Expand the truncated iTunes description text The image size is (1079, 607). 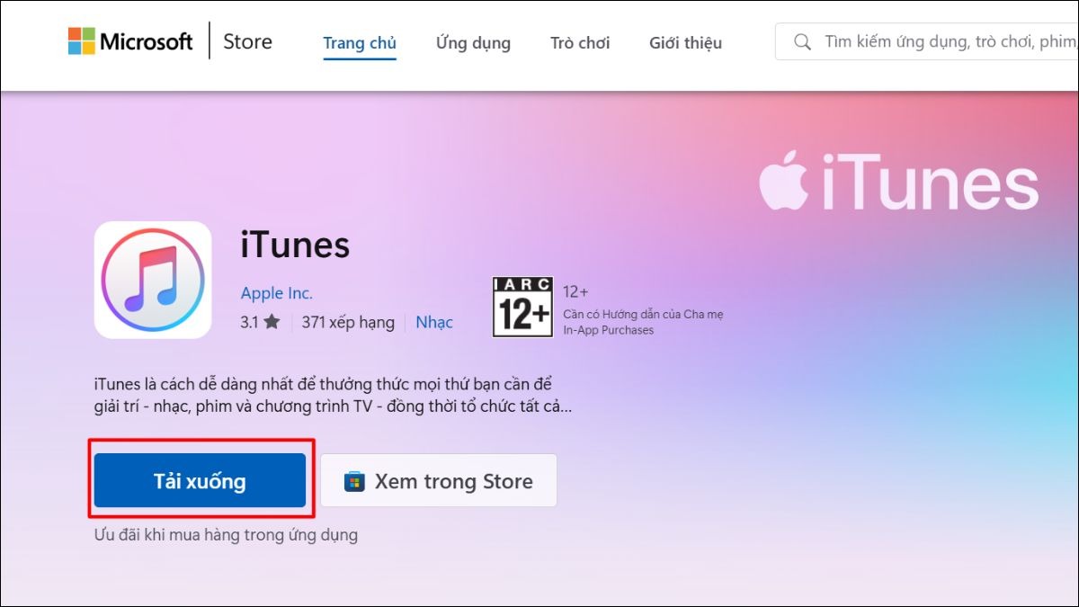333,396
